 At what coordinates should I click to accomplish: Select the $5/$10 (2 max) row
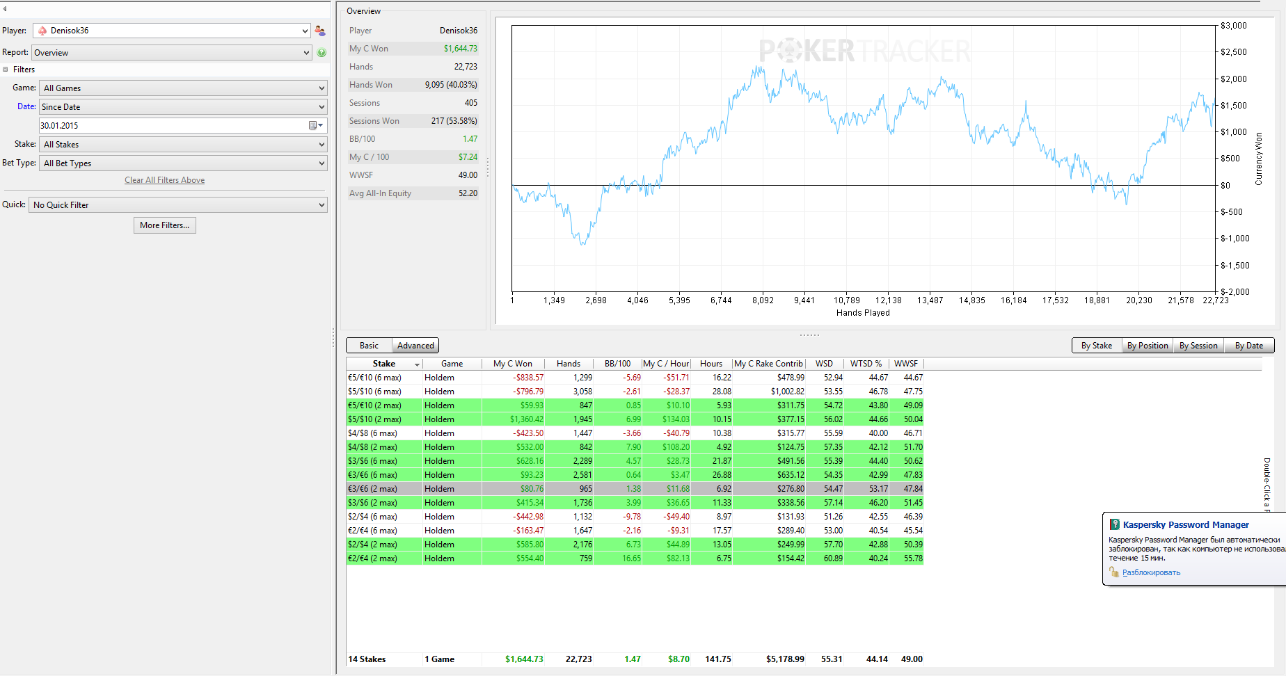[x=635, y=419]
